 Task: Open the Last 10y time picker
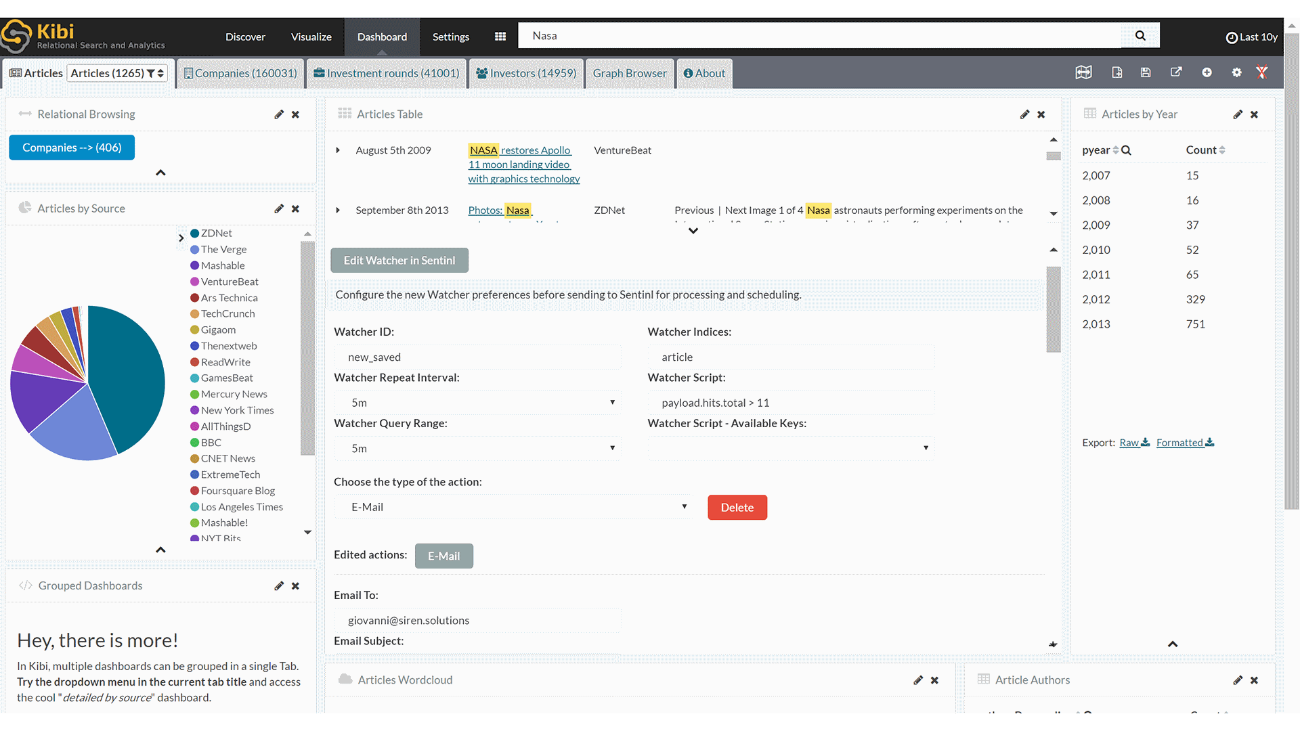[1252, 37]
